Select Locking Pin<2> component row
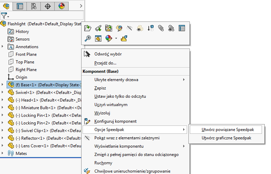Screen dimensions: 271x174 tap(44, 123)
